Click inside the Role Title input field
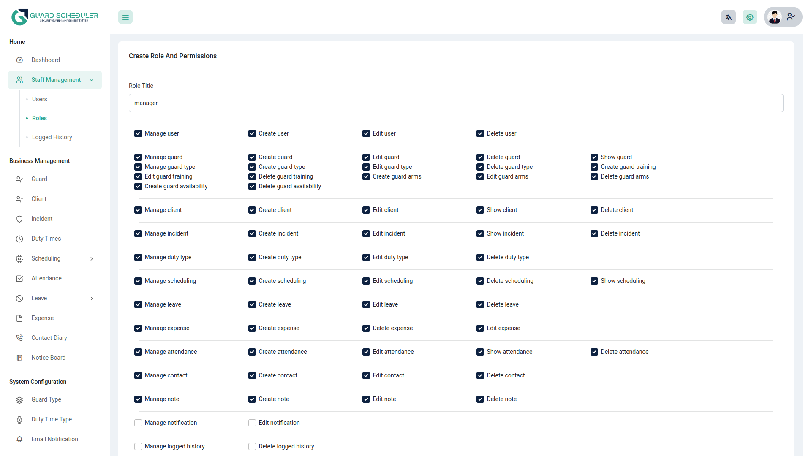The image size is (811, 456). tap(456, 103)
